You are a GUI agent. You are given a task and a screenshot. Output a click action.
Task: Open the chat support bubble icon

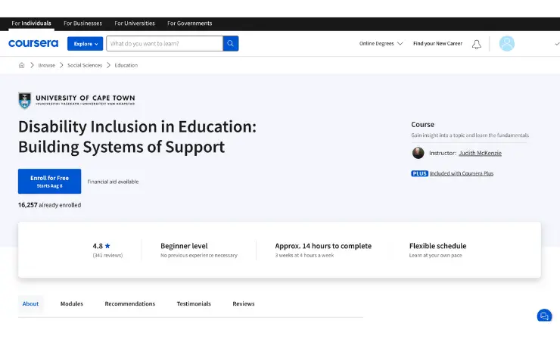543,316
